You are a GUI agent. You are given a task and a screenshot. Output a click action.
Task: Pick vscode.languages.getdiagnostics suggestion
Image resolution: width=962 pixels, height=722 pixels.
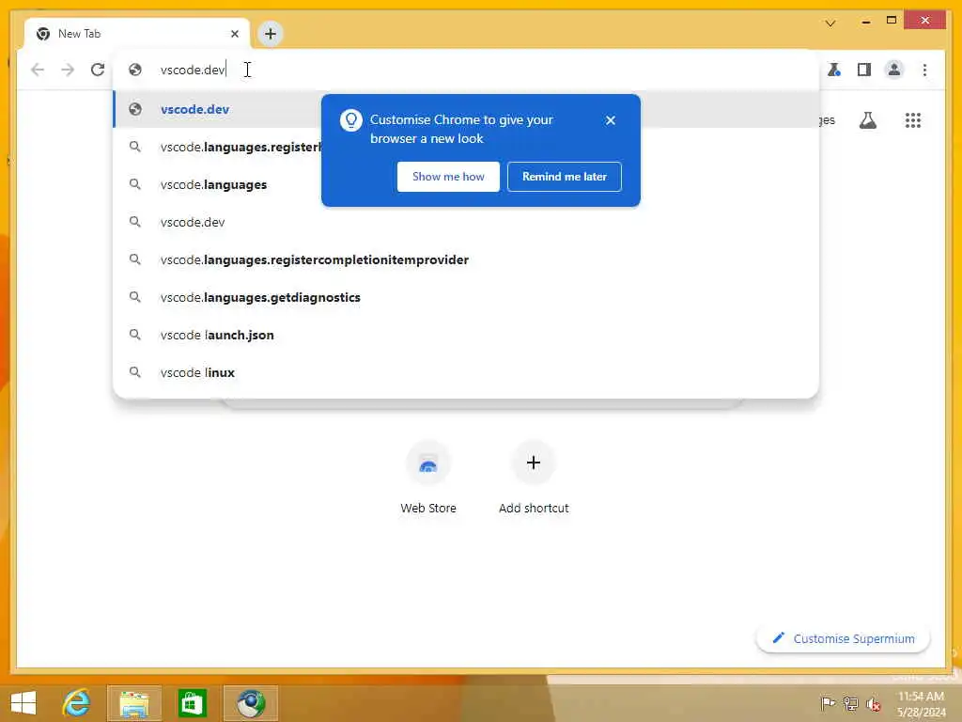click(466, 297)
